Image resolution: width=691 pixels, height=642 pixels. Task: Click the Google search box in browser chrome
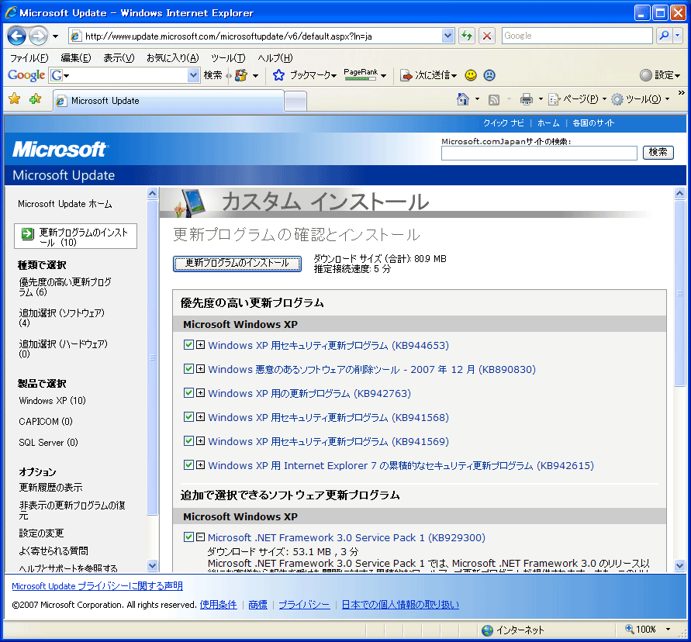point(577,36)
